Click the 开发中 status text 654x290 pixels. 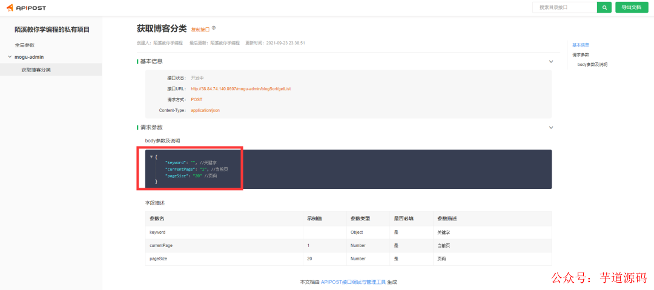(x=197, y=77)
